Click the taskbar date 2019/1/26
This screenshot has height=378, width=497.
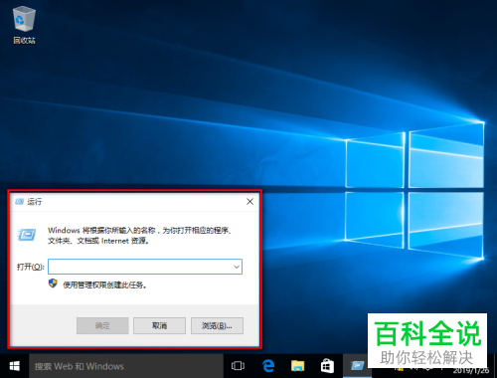click(471, 371)
